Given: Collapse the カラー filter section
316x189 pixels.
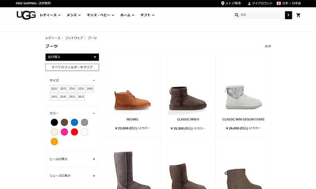Looking at the screenshot, I should pyautogui.click(x=94, y=113).
